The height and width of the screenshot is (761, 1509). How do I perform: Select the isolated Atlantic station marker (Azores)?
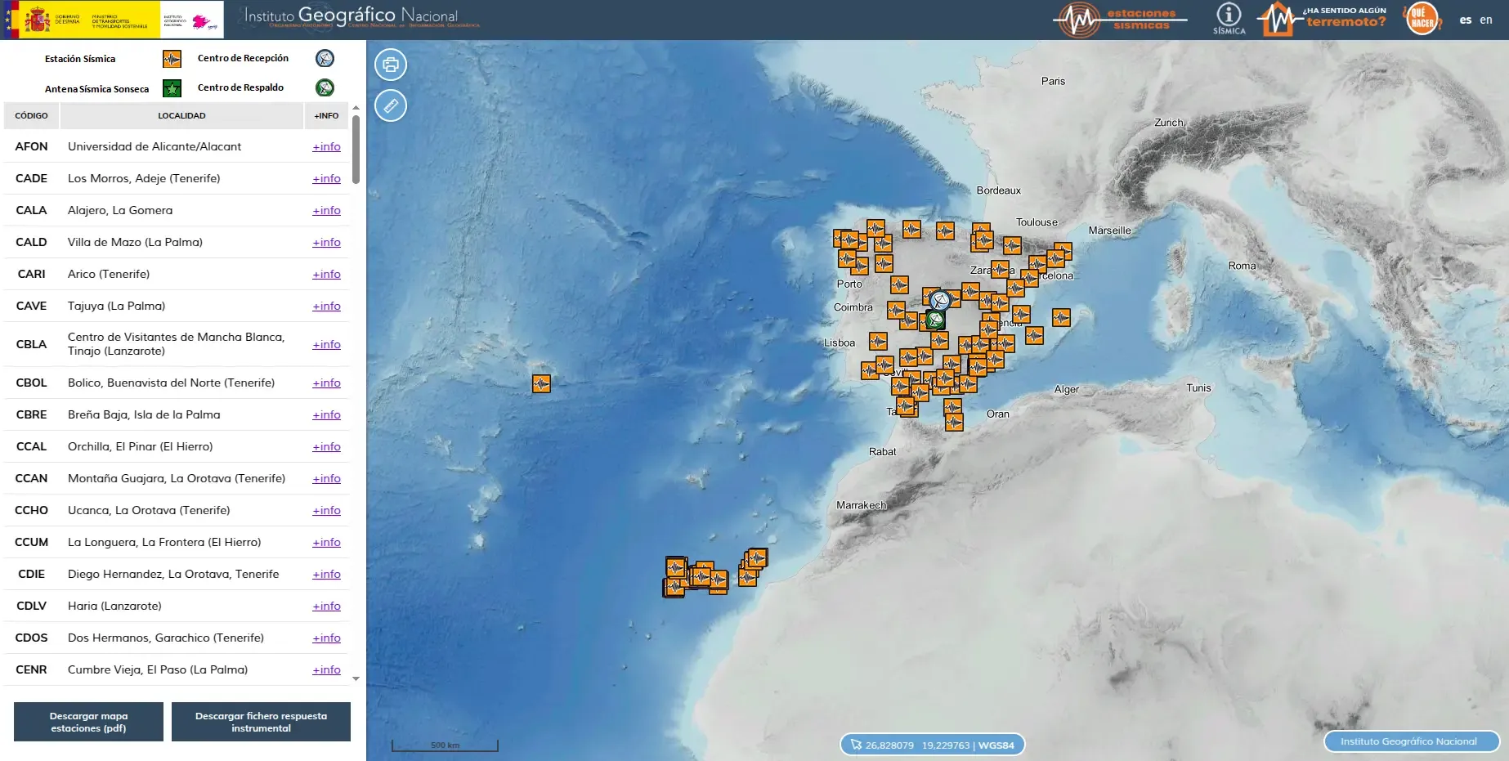pyautogui.click(x=541, y=383)
